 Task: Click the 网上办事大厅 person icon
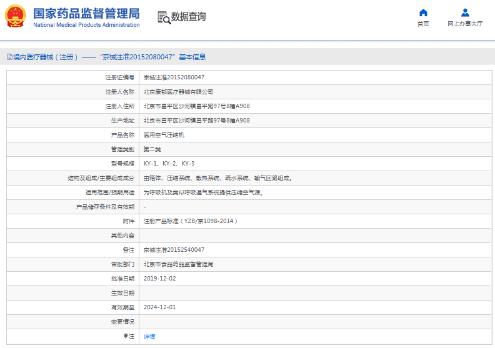coord(465,13)
